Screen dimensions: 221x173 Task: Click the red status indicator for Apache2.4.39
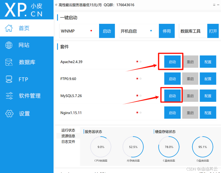pos(137,62)
